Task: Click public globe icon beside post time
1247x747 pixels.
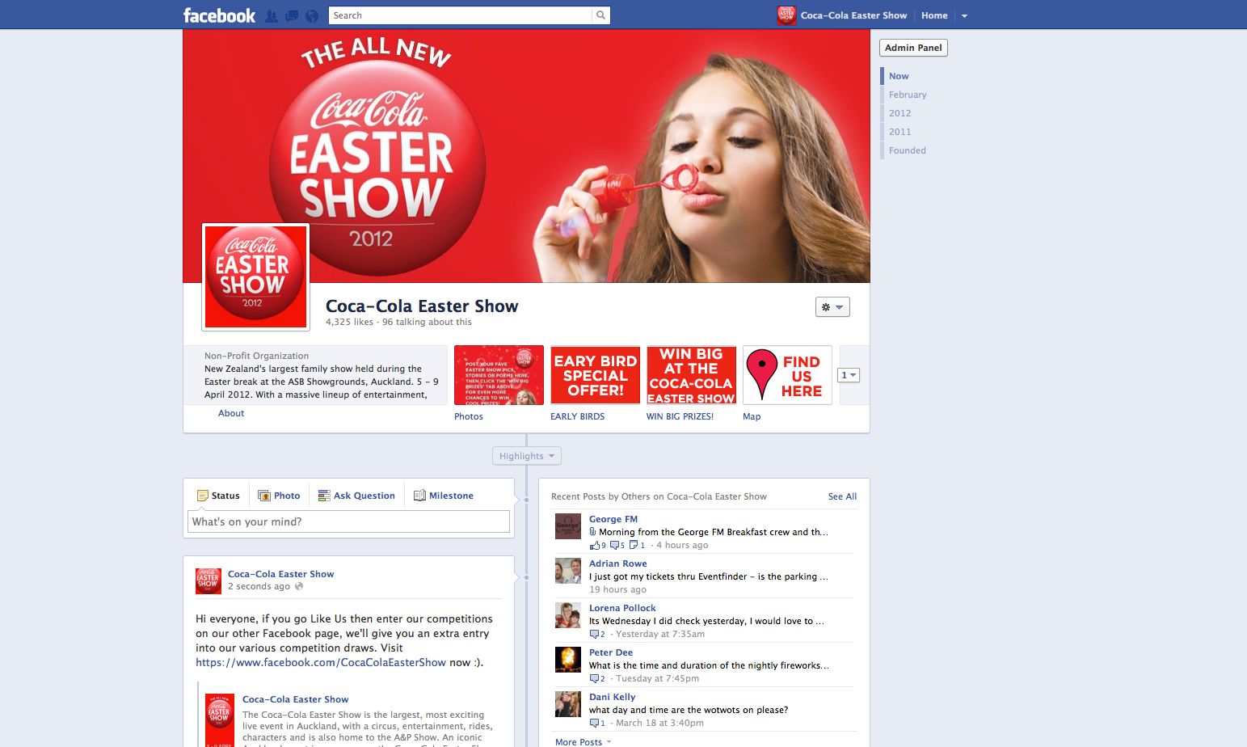Action: (299, 586)
